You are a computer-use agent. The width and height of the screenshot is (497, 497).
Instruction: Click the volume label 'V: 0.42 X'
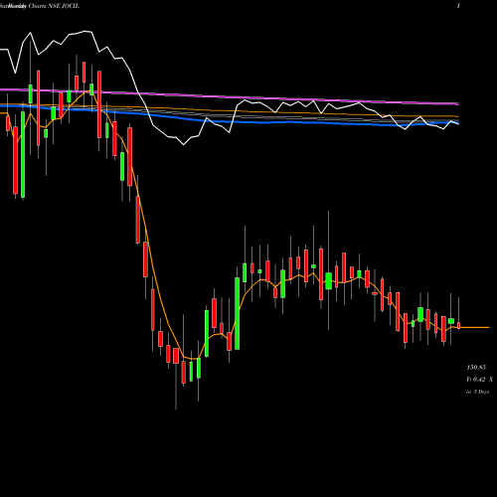click(x=479, y=380)
